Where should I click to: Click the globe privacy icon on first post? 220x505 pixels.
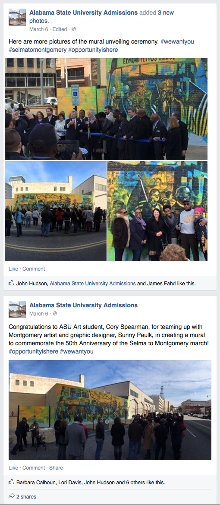click(73, 29)
